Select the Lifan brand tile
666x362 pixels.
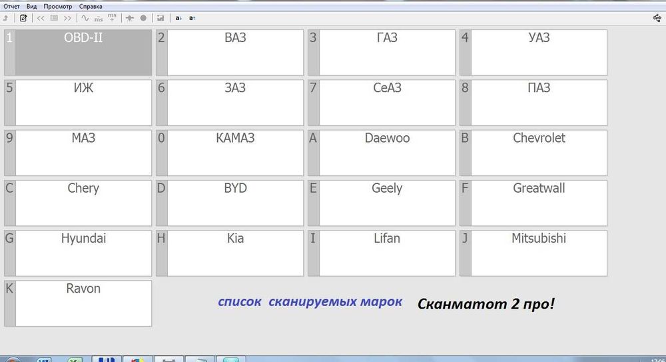click(382, 253)
